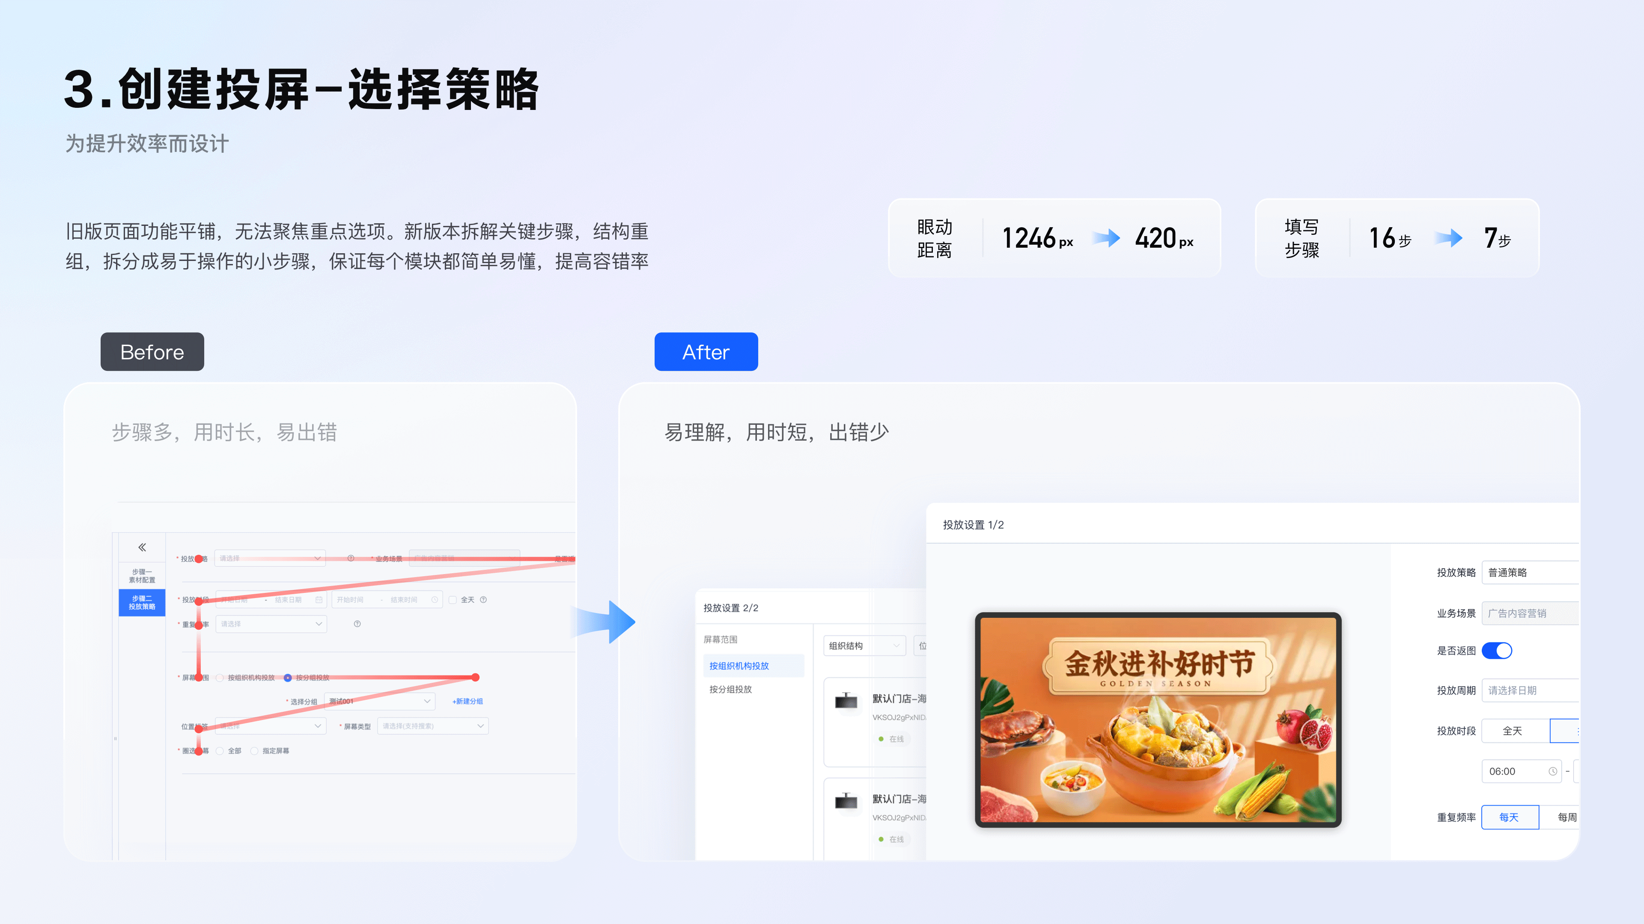This screenshot has width=1644, height=924.
Task: Open the 组织结构 dropdown
Action: 865,646
